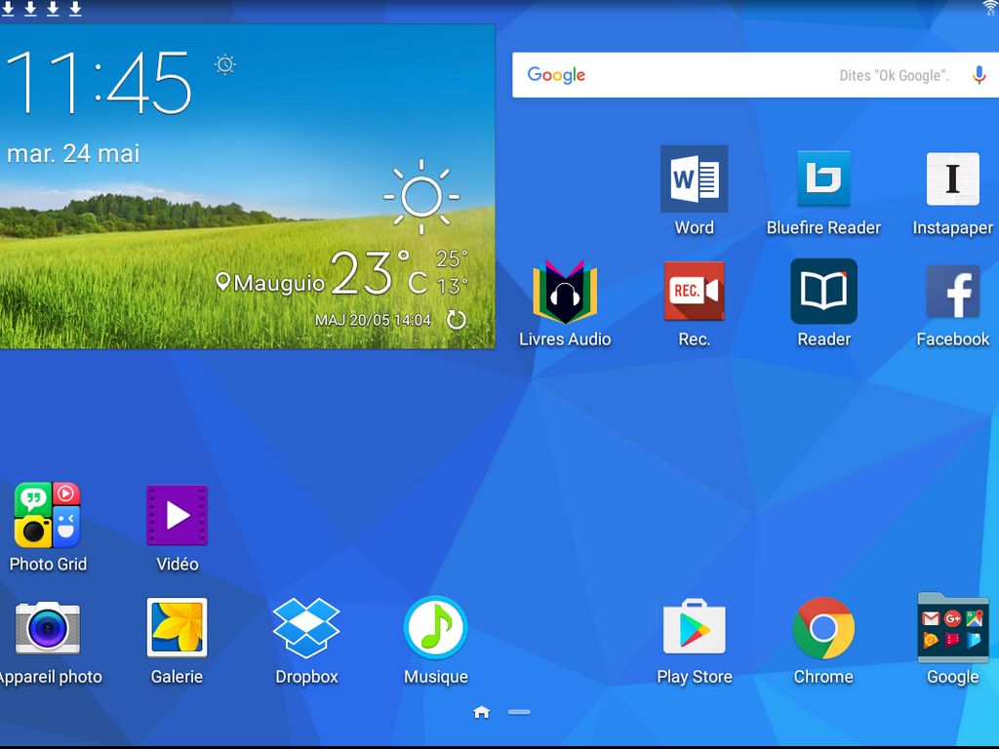999x749 pixels.
Task: Open the Galerie app
Action: [x=177, y=628]
